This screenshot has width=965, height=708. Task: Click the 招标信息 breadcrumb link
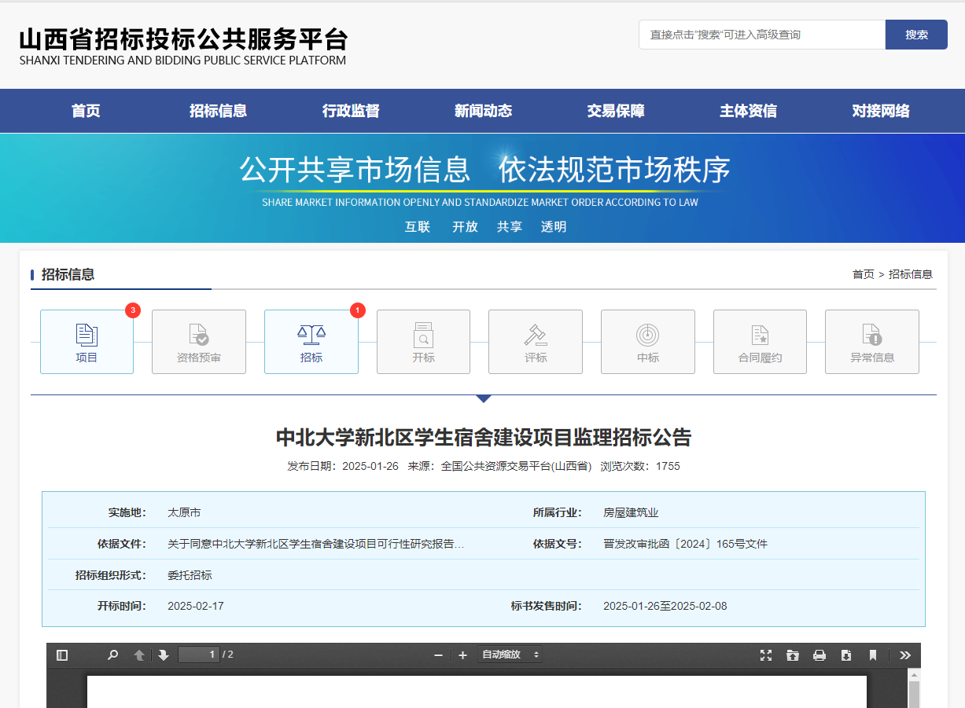(911, 274)
